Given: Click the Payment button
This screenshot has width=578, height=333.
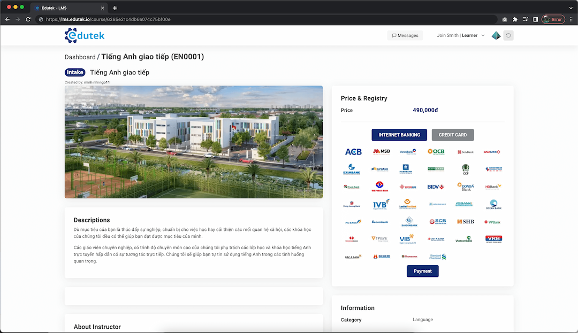Looking at the screenshot, I should coord(422,271).
